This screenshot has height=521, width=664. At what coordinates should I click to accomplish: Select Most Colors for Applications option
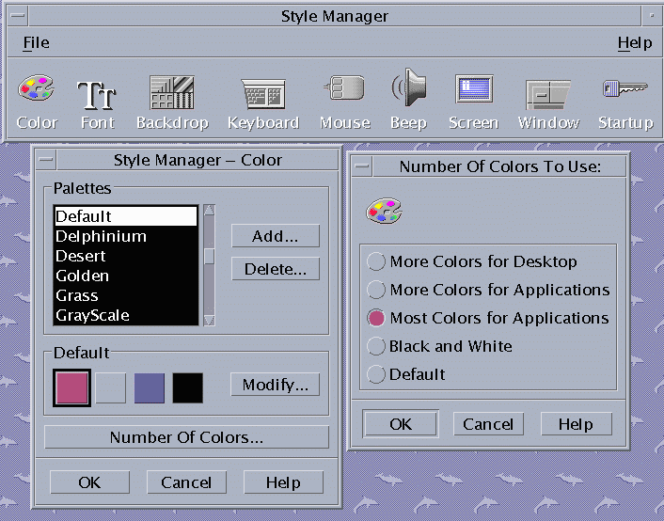(x=488, y=318)
